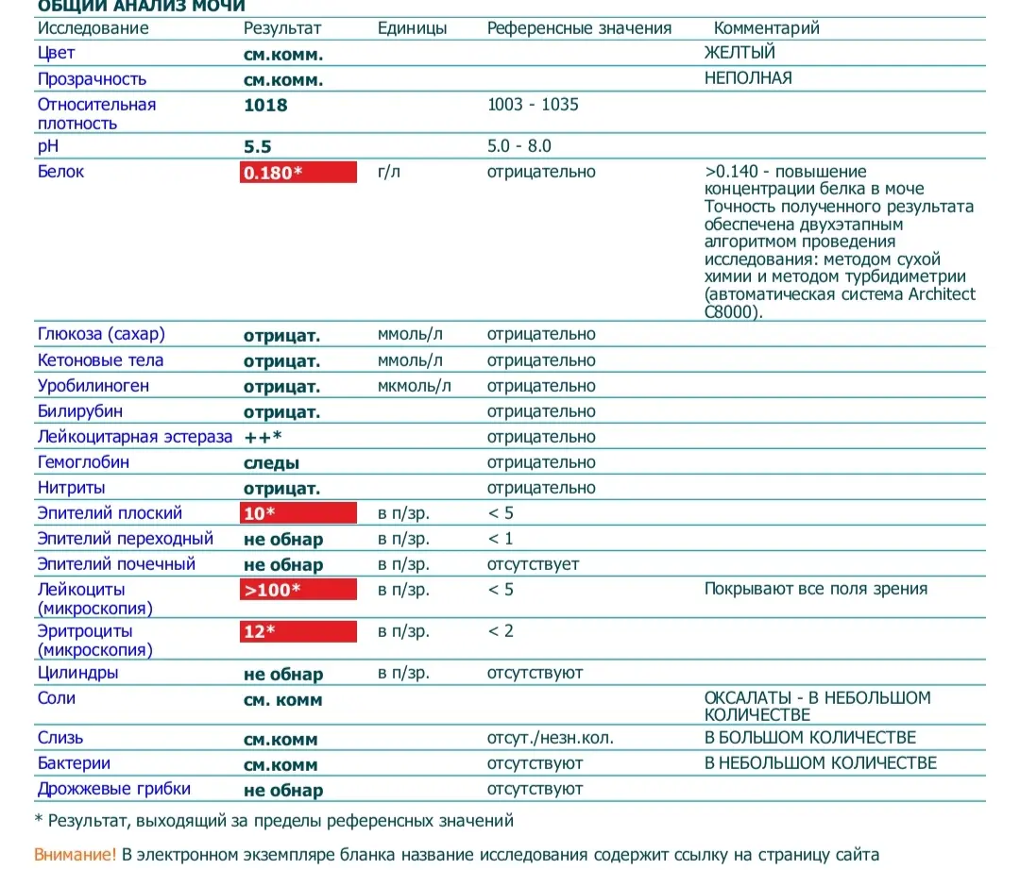Select the 'не обнар' result for Дрожжевые грибки
Screen dimensions: 1020x870
(x=283, y=790)
